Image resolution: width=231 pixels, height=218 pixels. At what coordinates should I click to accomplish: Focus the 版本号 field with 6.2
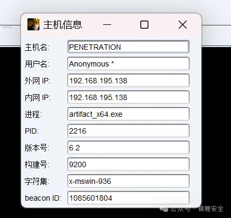128,148
